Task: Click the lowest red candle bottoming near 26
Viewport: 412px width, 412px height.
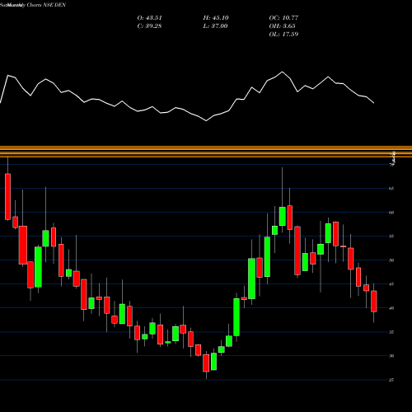Action: [x=206, y=363]
